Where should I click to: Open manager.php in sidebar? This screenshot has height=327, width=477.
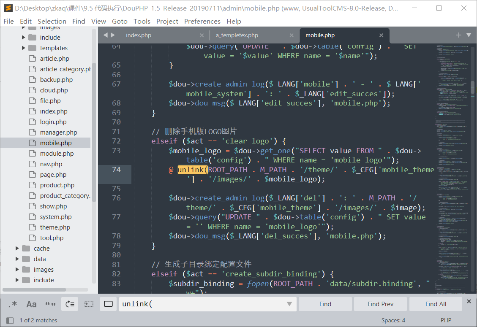58,132
